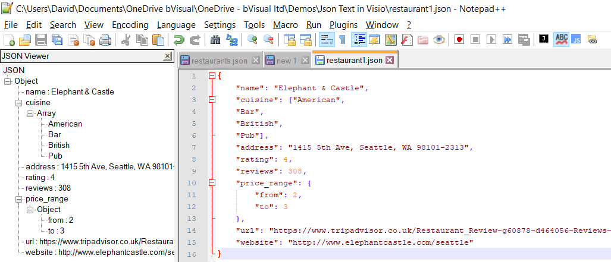The height and width of the screenshot is (262, 611).
Task: Open the File menu
Action: pyautogui.click(x=11, y=25)
